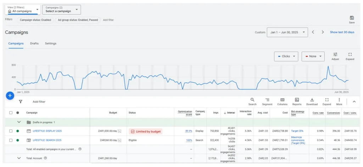Expand the chart to full view

(350, 55)
